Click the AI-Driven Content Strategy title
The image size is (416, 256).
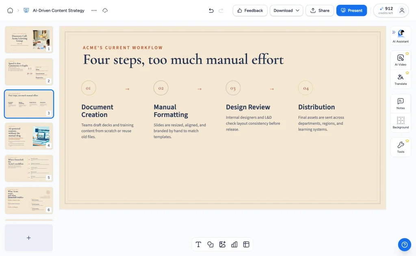(x=58, y=11)
